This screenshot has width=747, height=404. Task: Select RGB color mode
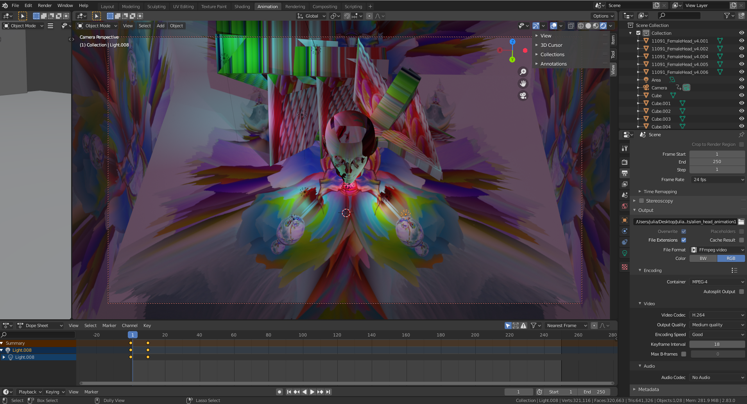click(731, 258)
